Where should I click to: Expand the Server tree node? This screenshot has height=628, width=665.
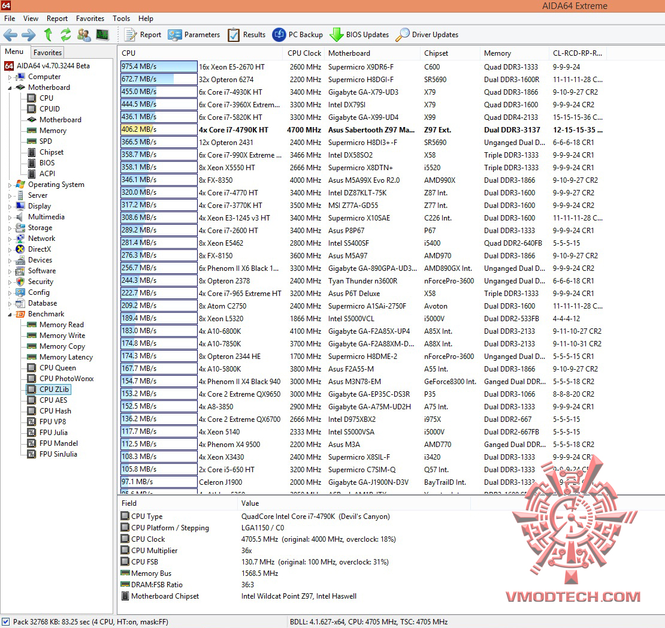click(10, 195)
